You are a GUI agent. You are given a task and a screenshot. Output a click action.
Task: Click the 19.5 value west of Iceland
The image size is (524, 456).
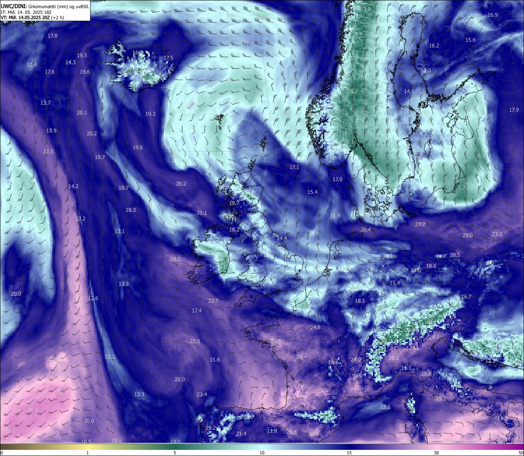point(82,56)
